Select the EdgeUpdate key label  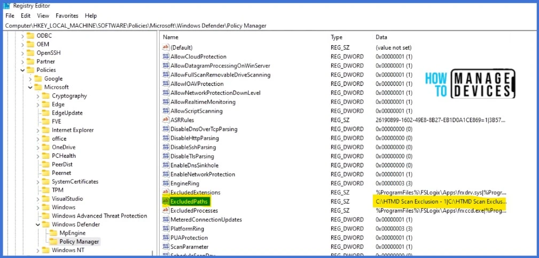(x=67, y=113)
